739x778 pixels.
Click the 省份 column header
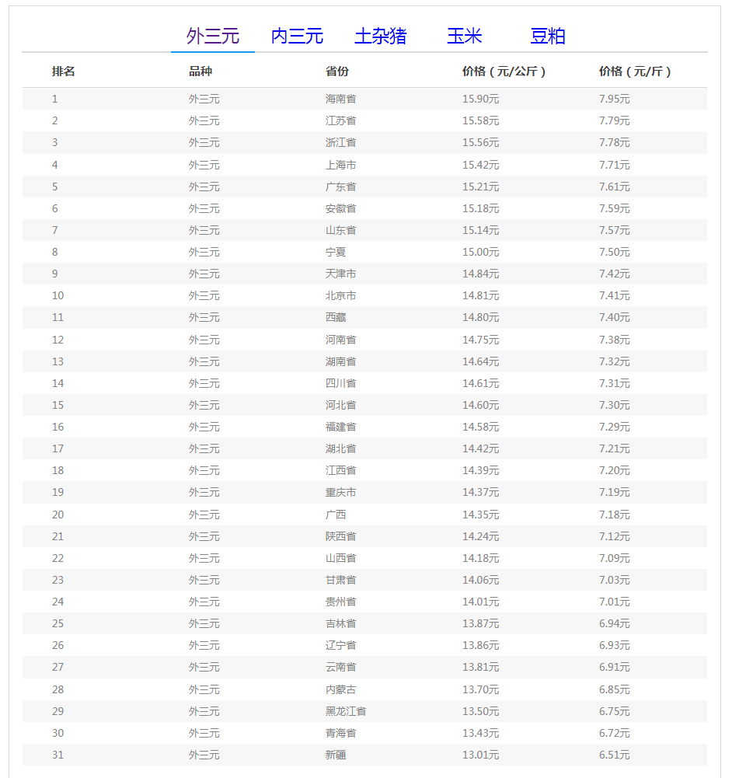click(x=337, y=72)
